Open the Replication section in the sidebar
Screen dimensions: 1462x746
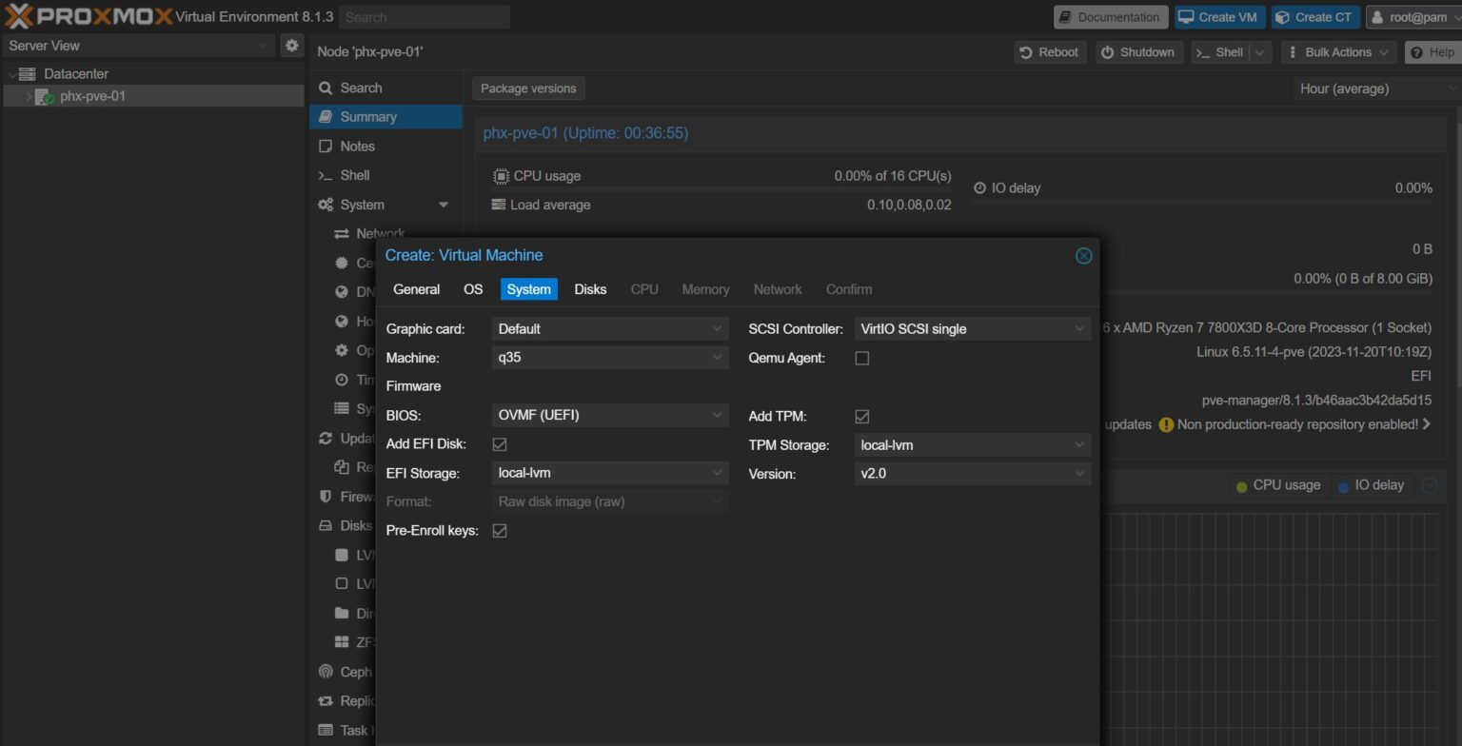point(353,700)
